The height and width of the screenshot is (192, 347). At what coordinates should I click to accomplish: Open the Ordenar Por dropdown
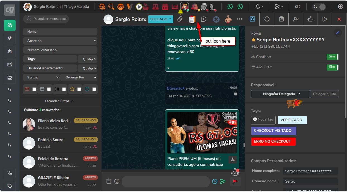click(79, 77)
